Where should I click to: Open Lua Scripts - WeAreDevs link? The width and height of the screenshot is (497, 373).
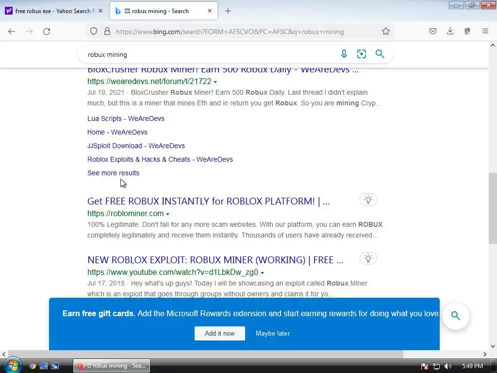pos(126,119)
